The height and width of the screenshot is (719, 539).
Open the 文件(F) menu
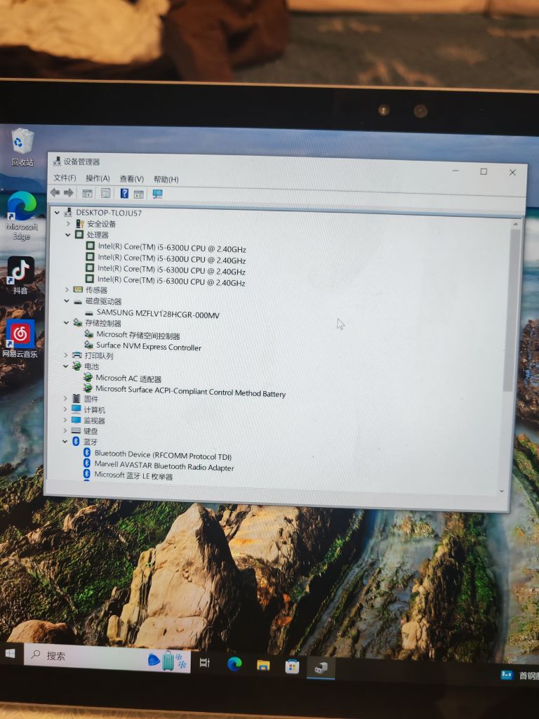click(x=65, y=178)
